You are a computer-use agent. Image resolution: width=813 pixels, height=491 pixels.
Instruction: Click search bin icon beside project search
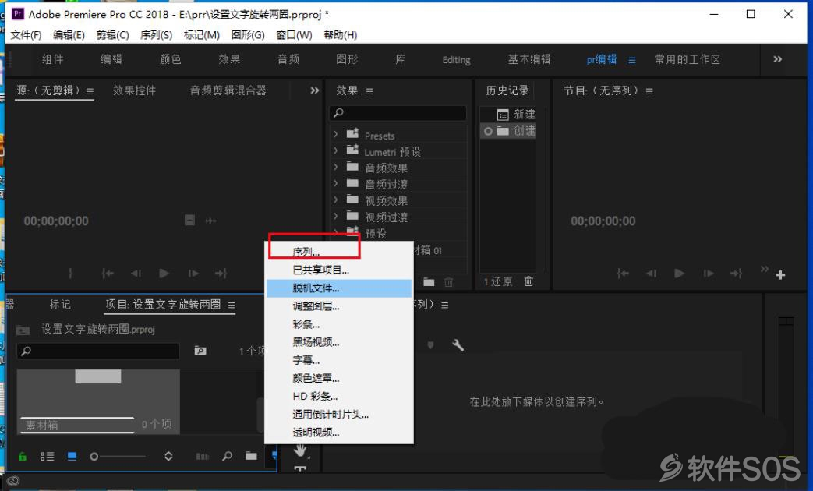(x=200, y=351)
